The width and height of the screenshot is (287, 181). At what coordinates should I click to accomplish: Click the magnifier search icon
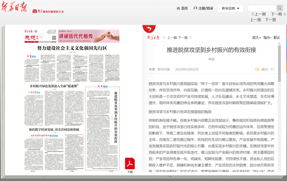coord(279,8)
